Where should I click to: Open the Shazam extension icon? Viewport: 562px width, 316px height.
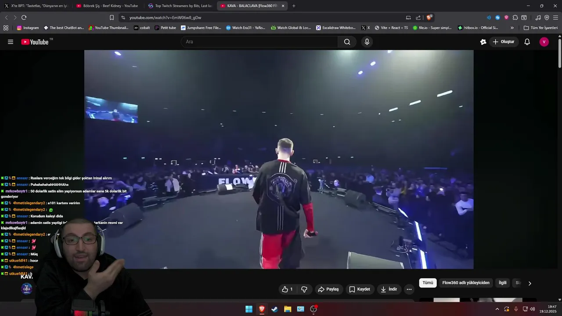tap(497, 18)
